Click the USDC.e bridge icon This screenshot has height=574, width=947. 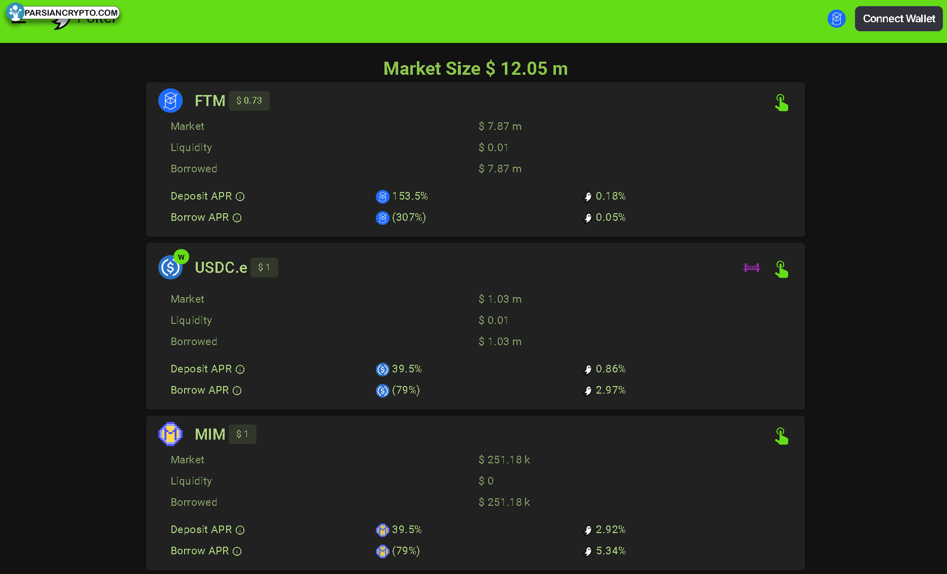[x=751, y=267]
